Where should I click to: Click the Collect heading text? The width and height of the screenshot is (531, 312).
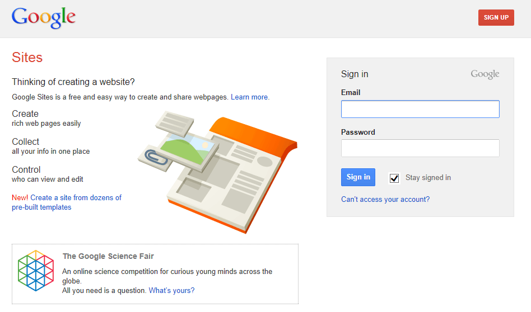(26, 142)
